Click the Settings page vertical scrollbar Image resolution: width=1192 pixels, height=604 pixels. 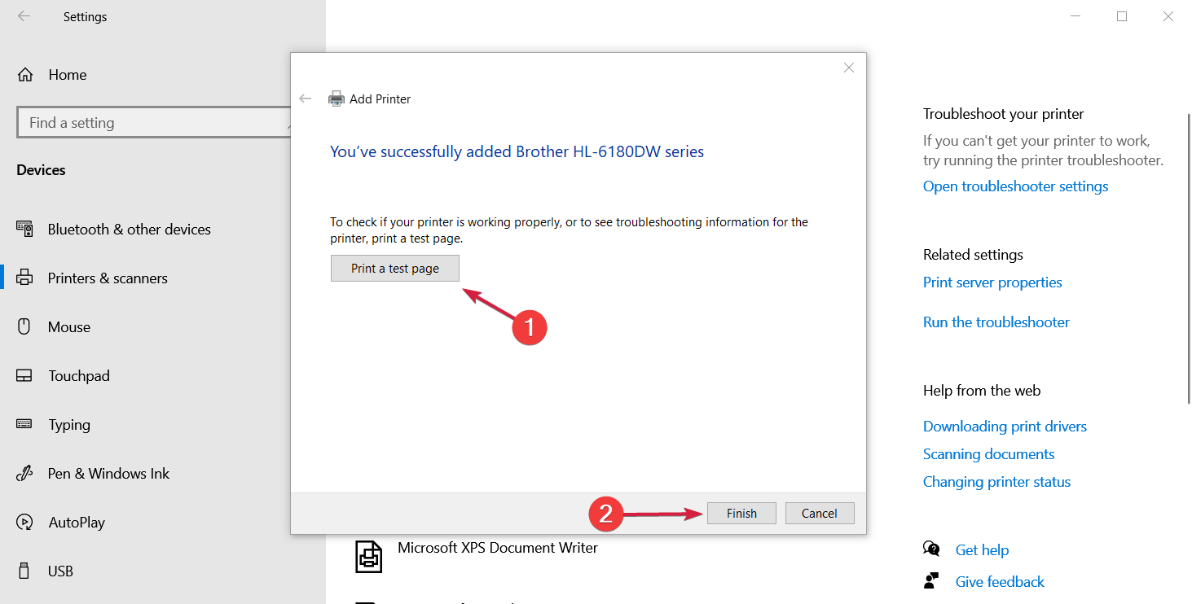pos(1188,257)
